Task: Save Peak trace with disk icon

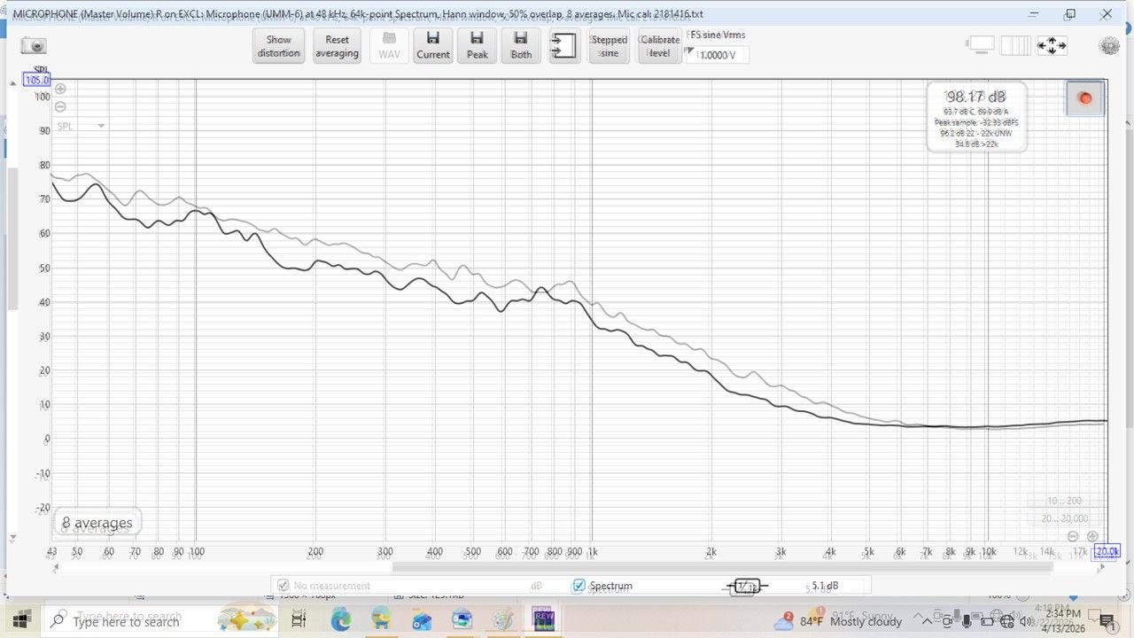Action: [x=477, y=45]
